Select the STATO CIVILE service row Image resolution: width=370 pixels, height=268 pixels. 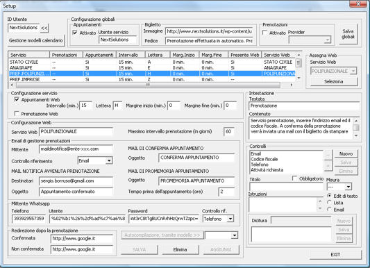click(x=152, y=62)
